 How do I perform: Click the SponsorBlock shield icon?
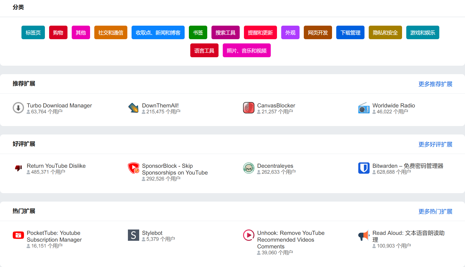coord(133,168)
